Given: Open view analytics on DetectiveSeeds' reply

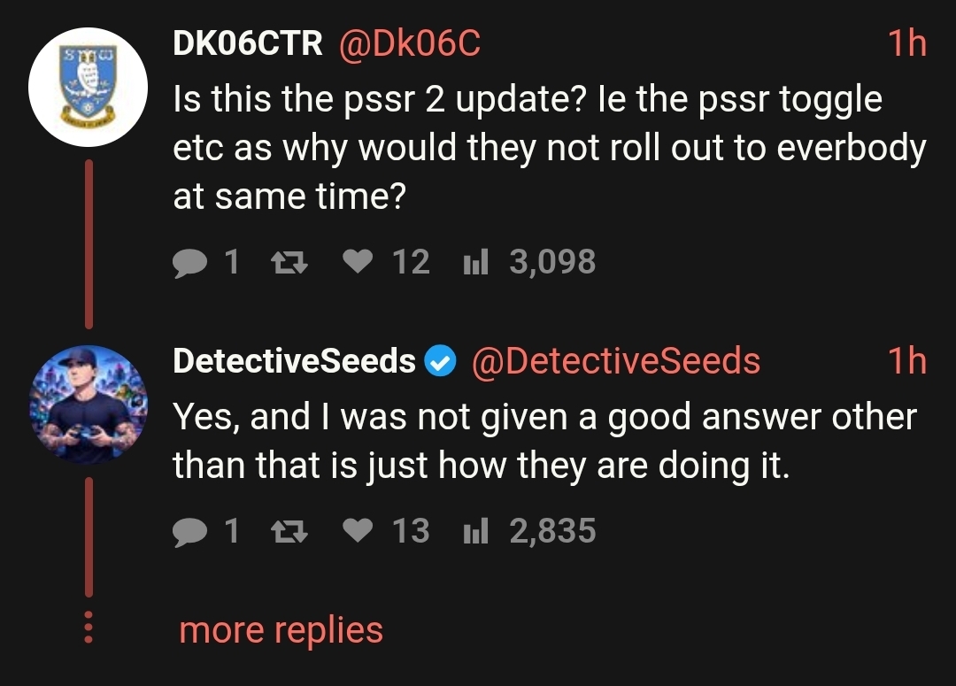Looking at the screenshot, I should coord(476,530).
